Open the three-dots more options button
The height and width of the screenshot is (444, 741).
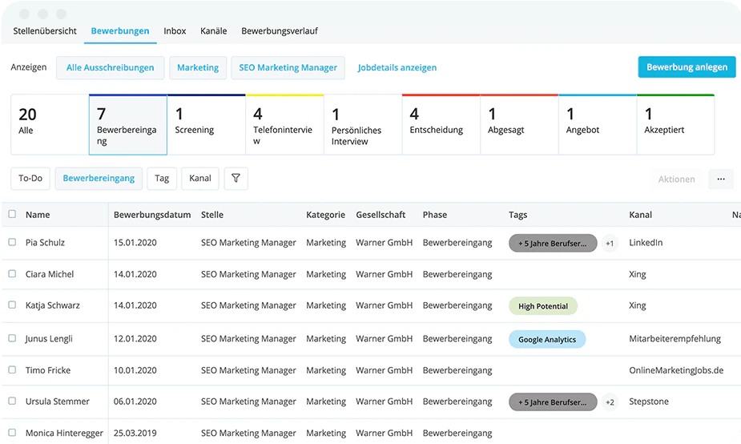(x=721, y=180)
